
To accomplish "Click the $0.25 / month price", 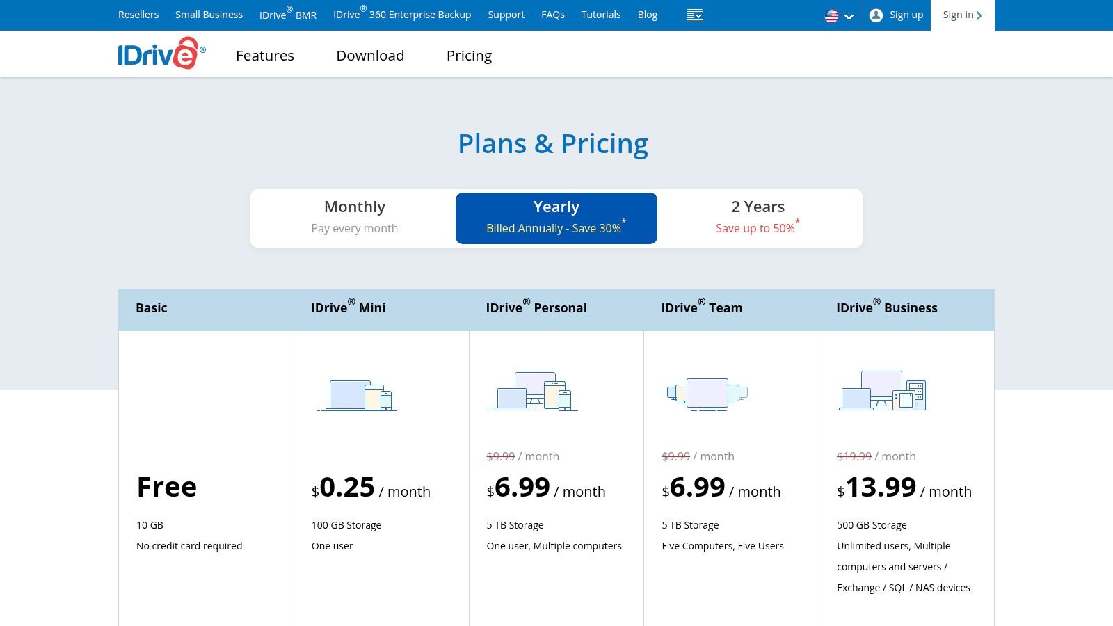I will [371, 488].
